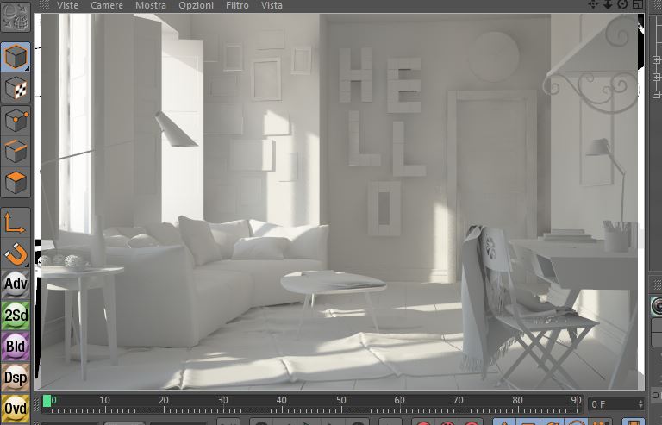Open the Vista menu
Image resolution: width=662 pixels, height=425 pixels.
272,5
